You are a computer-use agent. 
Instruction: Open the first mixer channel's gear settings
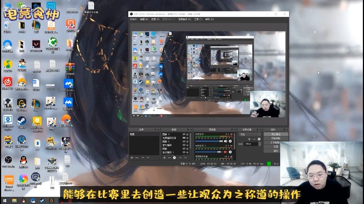coord(230,141)
